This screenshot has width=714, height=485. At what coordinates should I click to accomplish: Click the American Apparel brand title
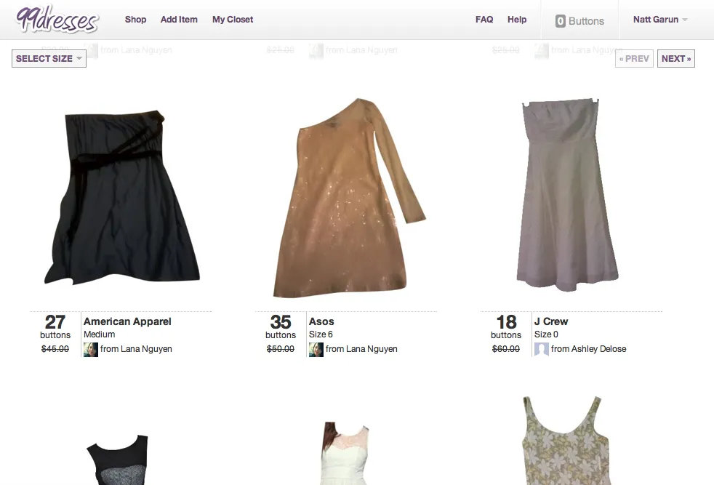tap(127, 321)
